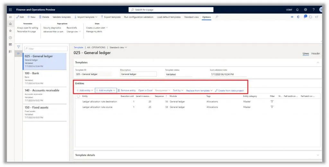
Task: Switch to the Header tab
Action: 316,54
